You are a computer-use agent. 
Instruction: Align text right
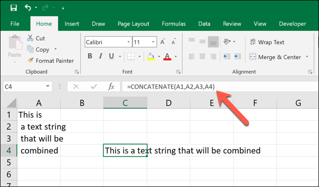tap(213, 56)
